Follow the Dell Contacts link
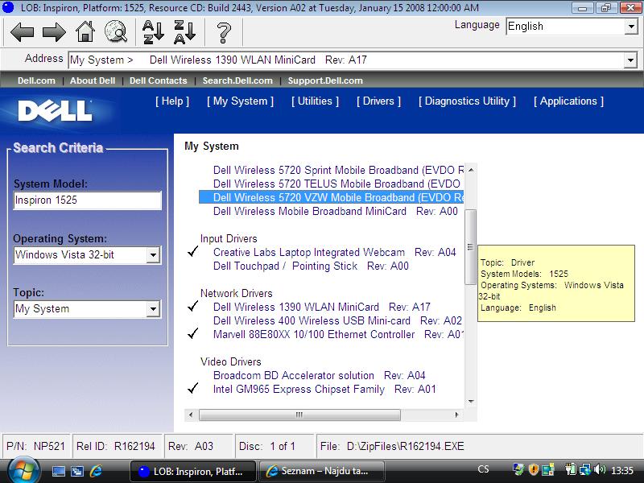 (158, 80)
